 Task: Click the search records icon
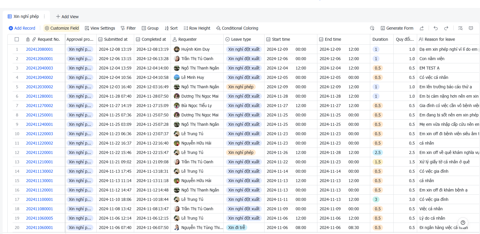tap(460, 28)
